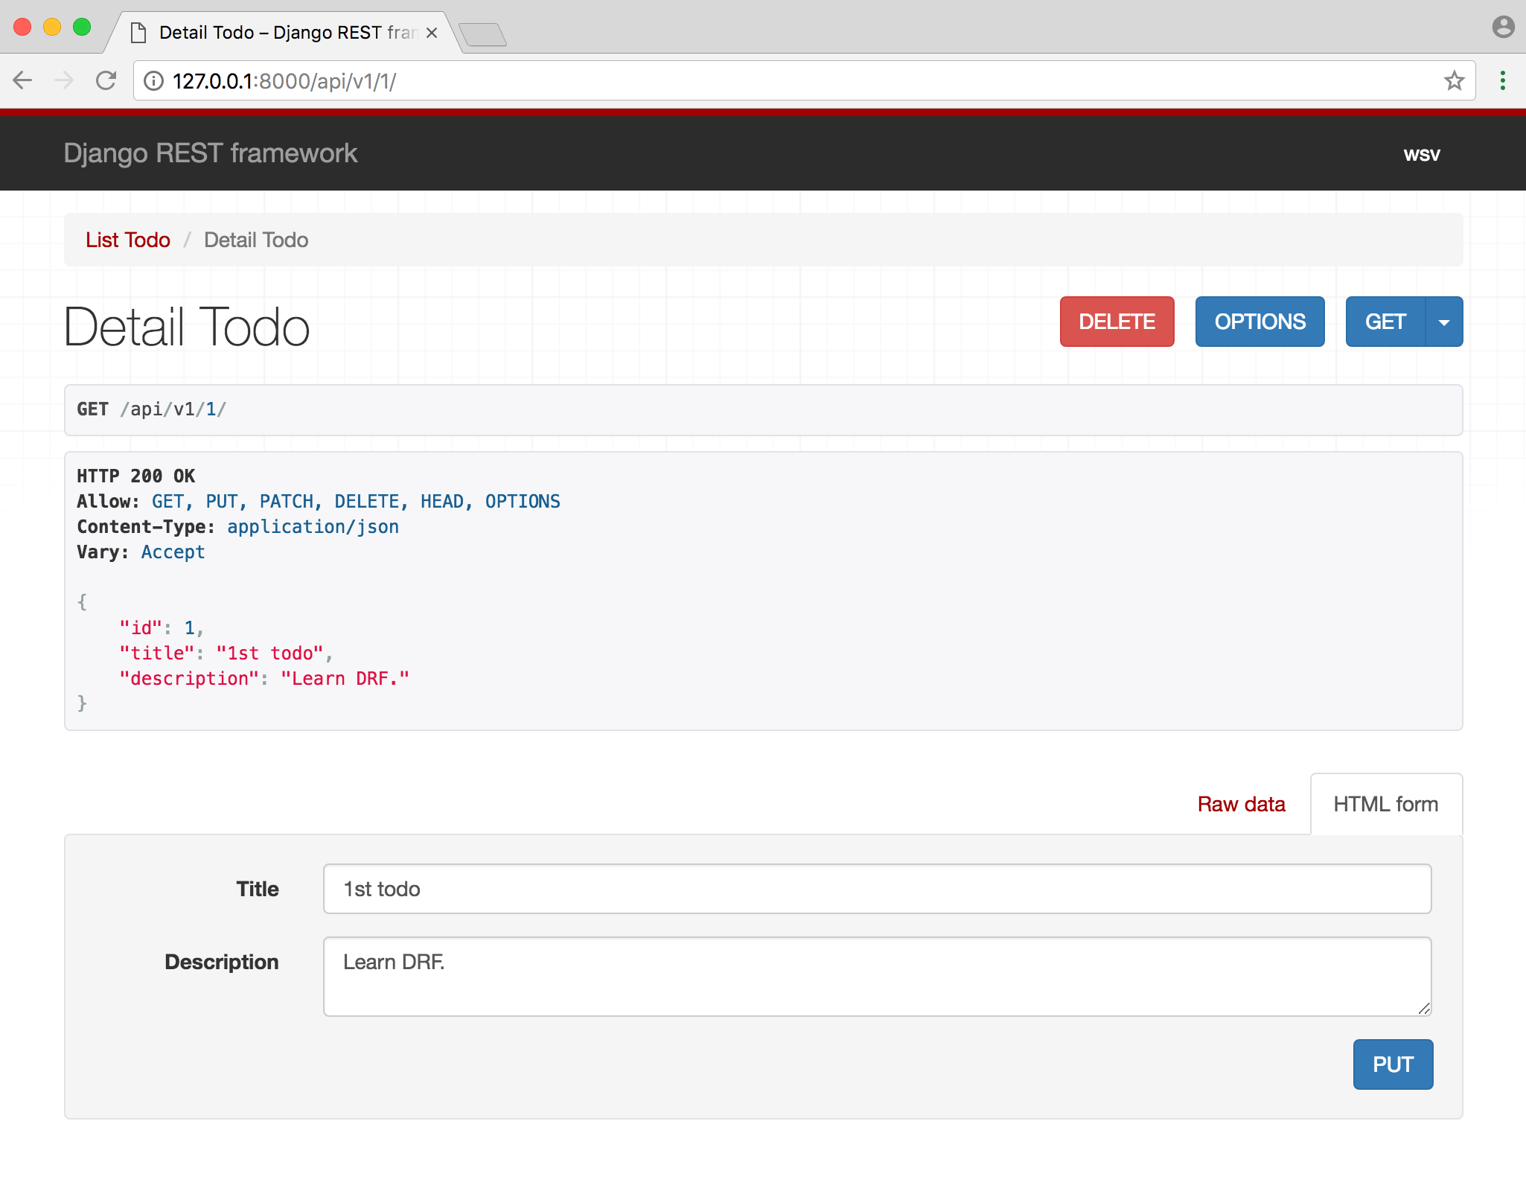Open Chrome's three-dot menu

coord(1503,80)
